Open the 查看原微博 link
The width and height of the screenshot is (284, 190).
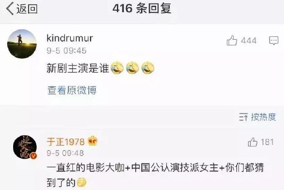tap(72, 90)
